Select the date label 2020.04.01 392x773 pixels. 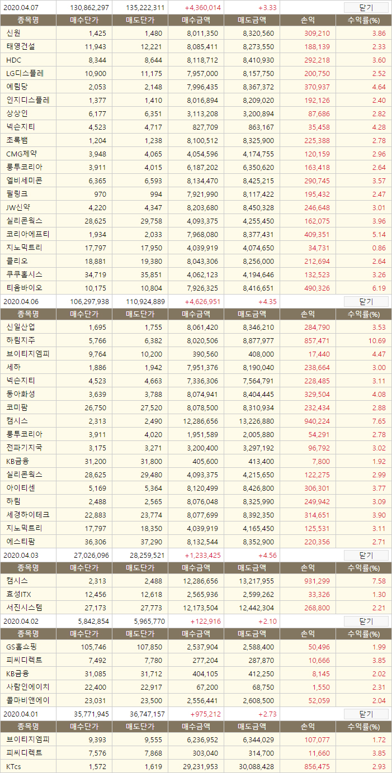click(x=20, y=714)
